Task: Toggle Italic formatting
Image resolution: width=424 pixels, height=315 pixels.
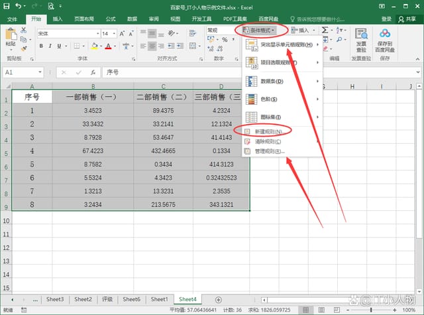Action: tap(50, 46)
